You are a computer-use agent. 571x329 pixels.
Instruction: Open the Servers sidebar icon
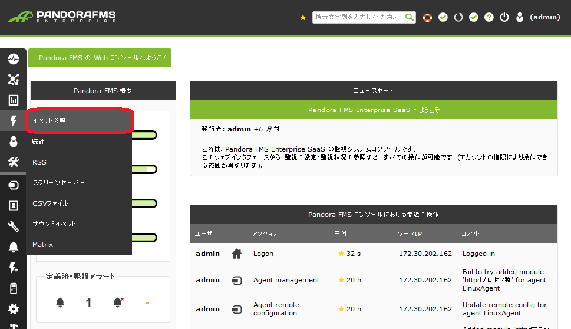(x=13, y=288)
